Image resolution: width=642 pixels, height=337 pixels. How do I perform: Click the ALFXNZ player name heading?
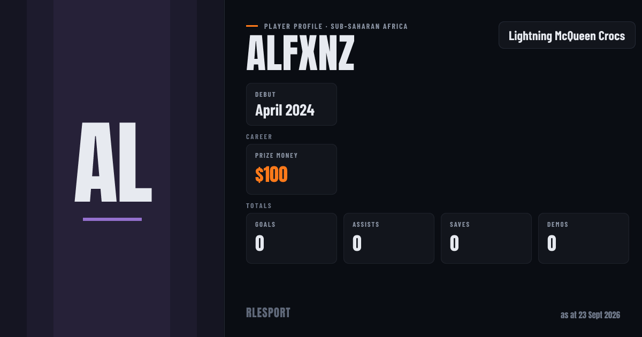[x=300, y=52]
